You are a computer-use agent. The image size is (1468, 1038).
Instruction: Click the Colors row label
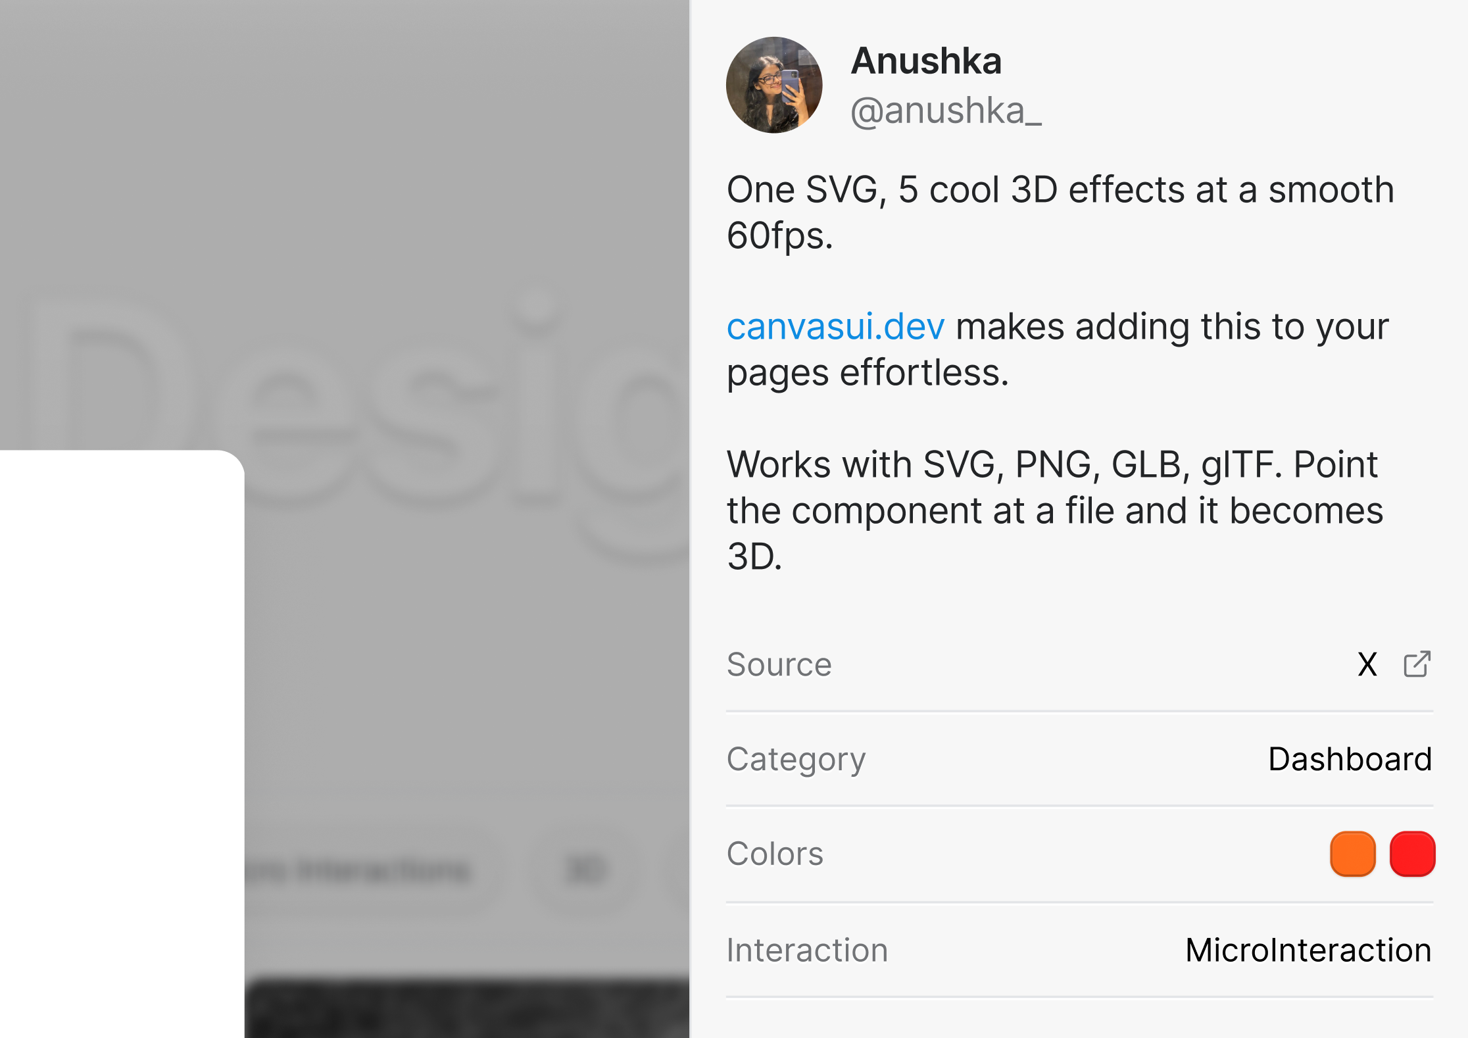[775, 854]
